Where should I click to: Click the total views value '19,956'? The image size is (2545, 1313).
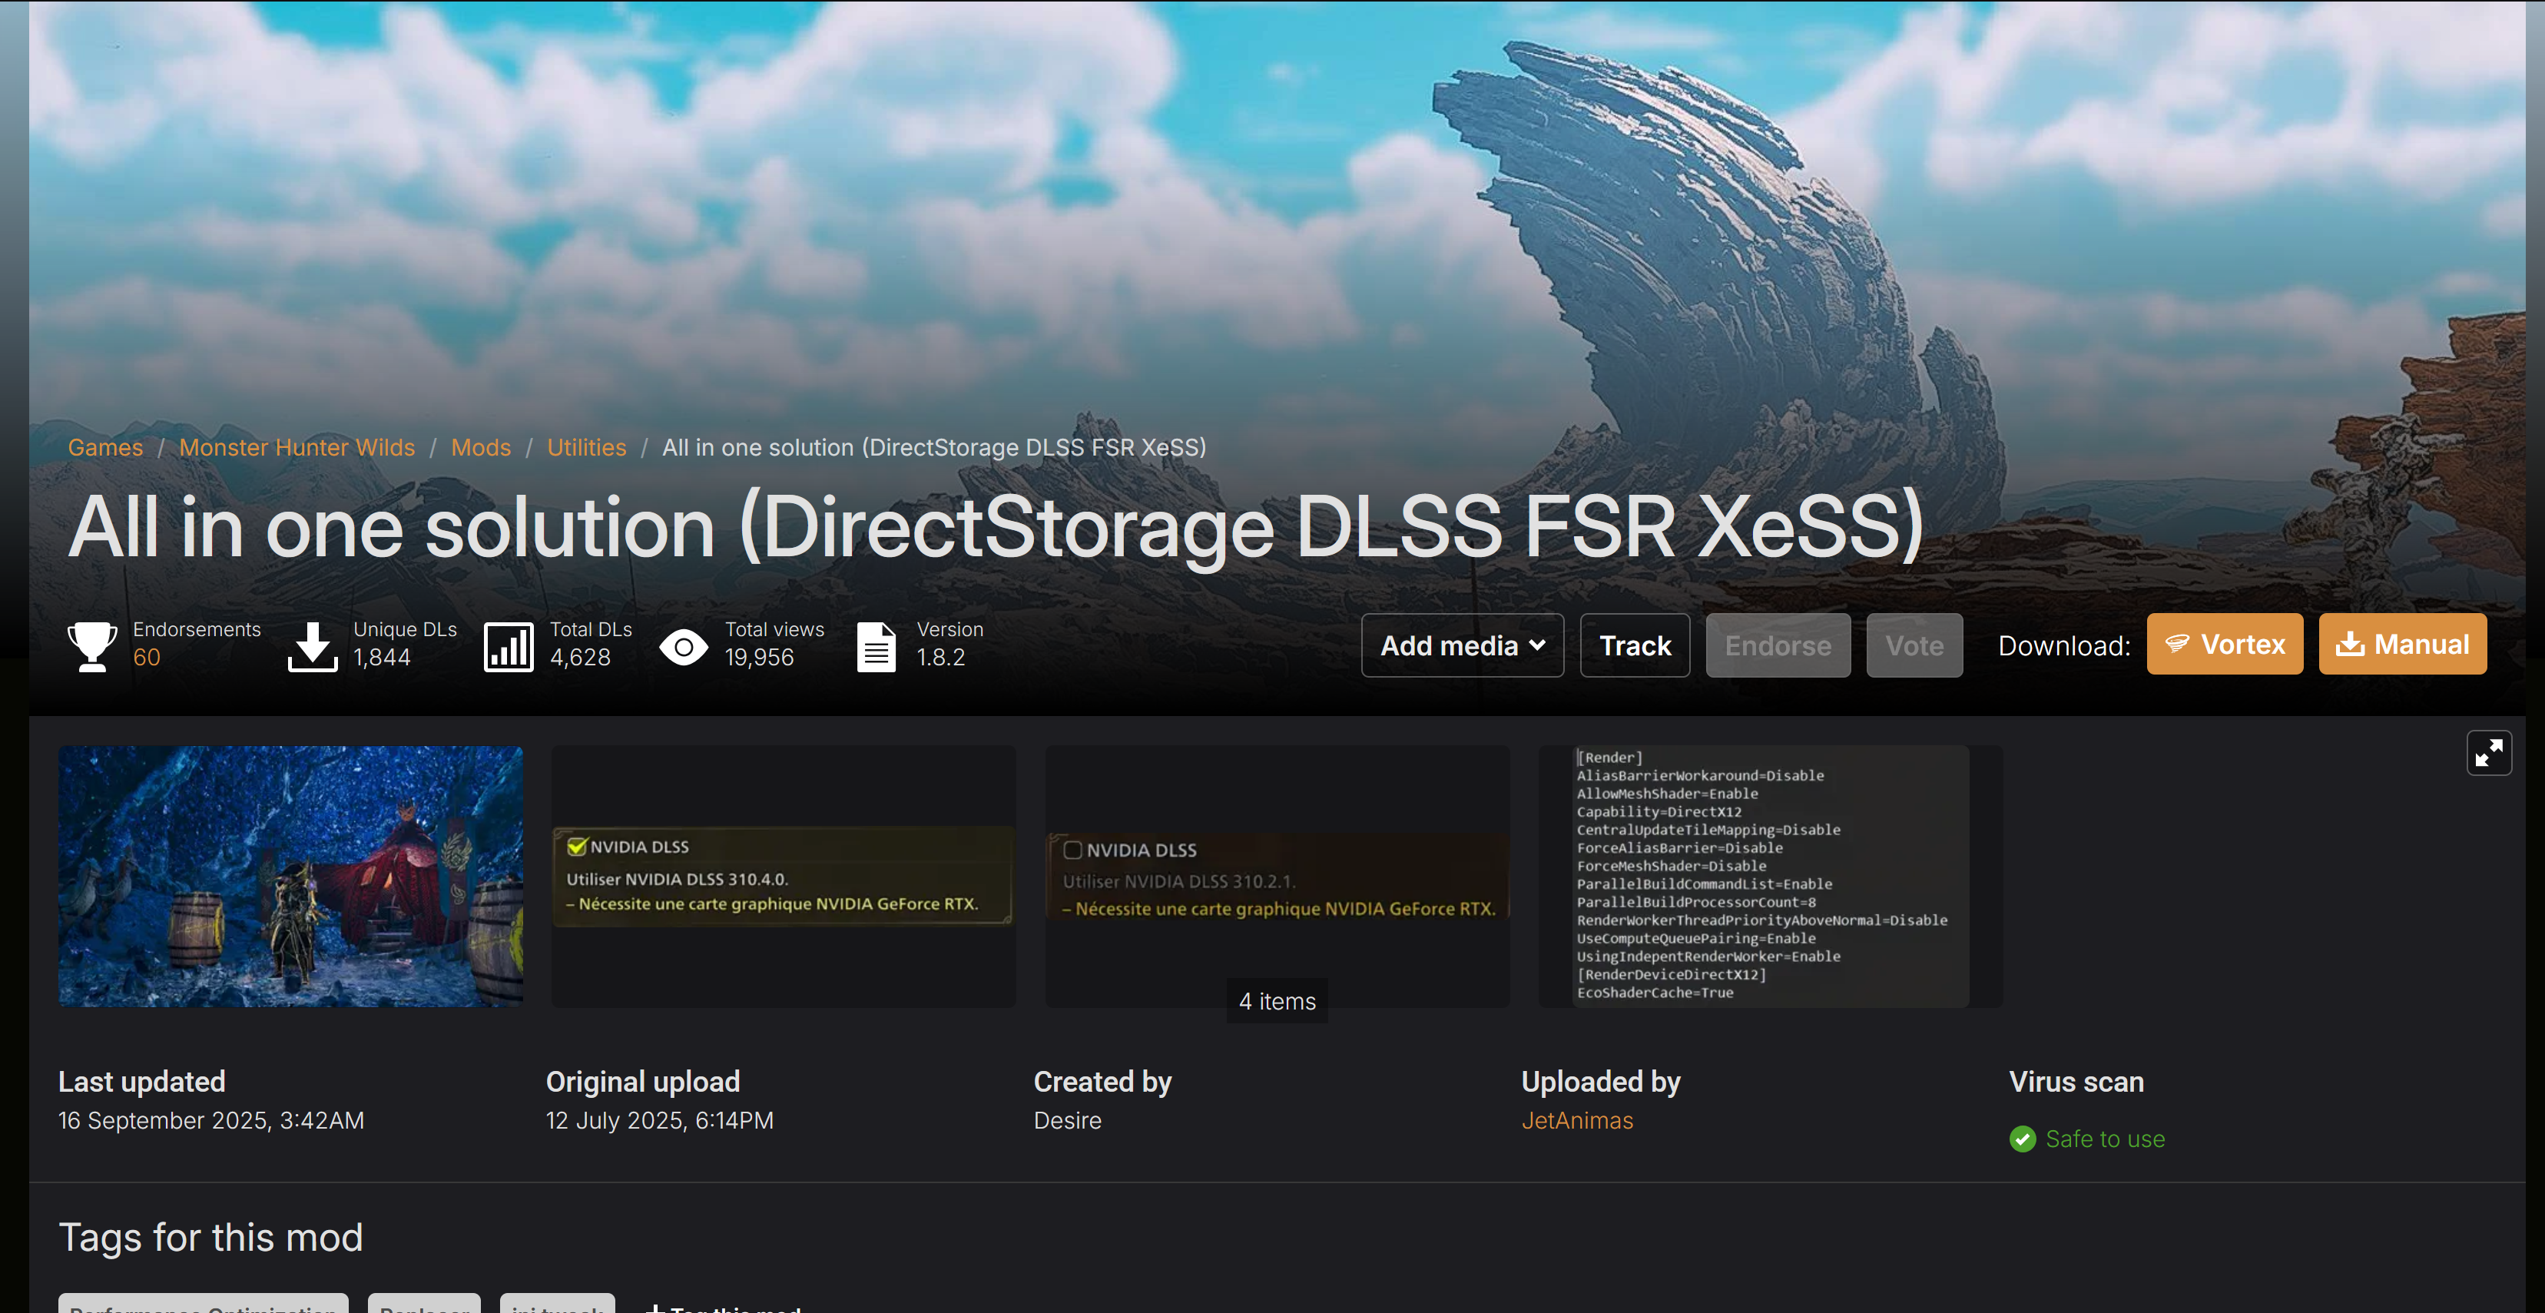(x=759, y=657)
